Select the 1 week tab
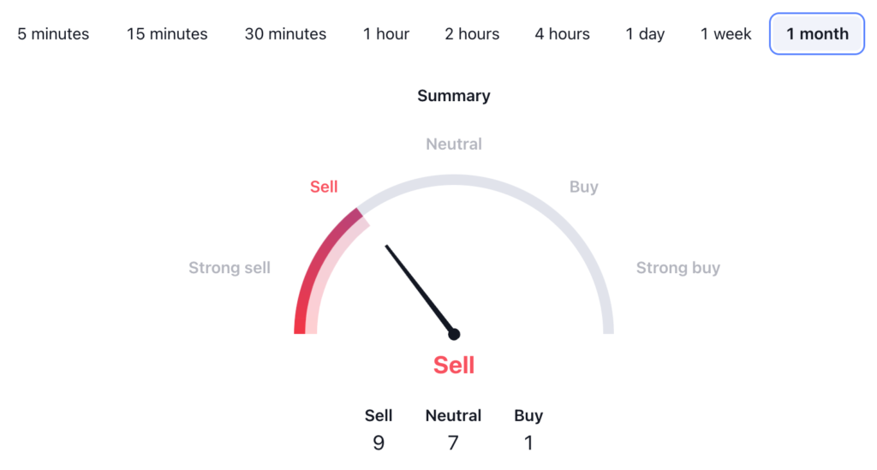The height and width of the screenshot is (470, 877). [726, 34]
